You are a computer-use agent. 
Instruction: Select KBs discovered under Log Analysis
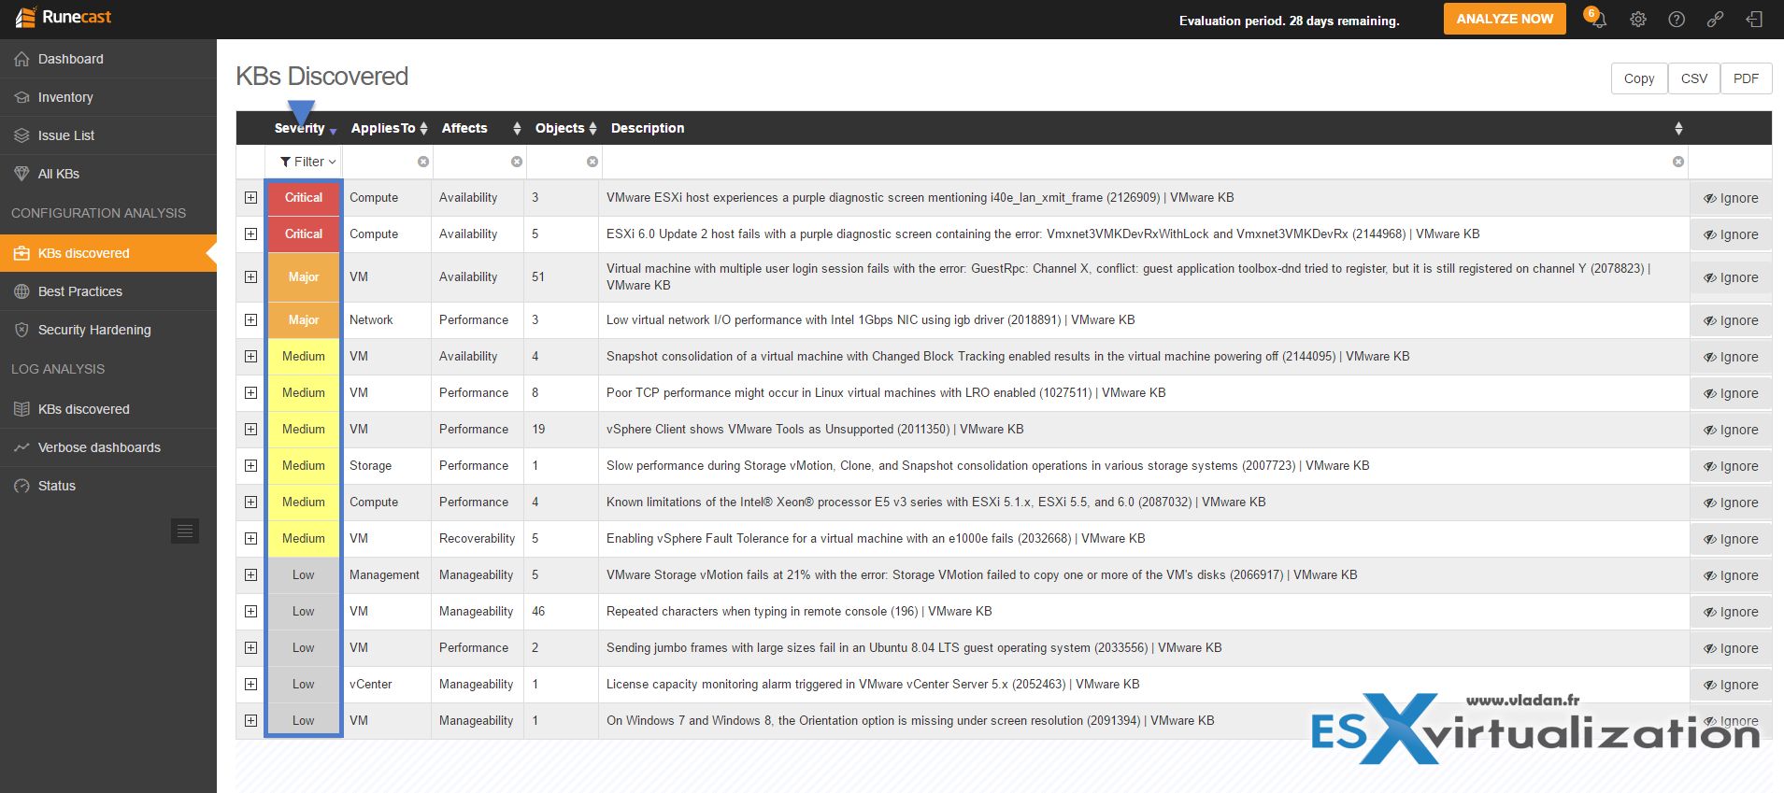[x=108, y=409]
